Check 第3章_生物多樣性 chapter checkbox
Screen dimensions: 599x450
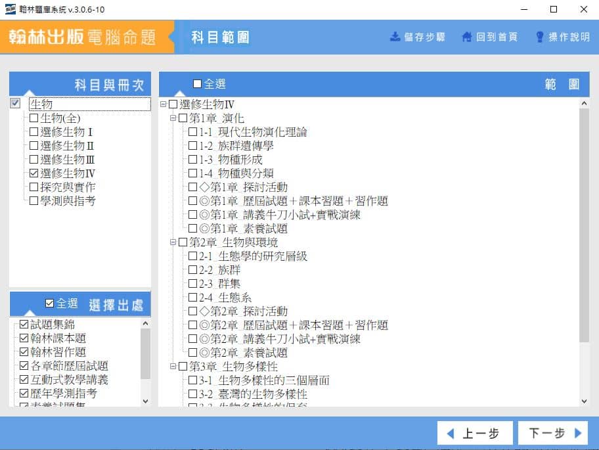pyautogui.click(x=183, y=367)
